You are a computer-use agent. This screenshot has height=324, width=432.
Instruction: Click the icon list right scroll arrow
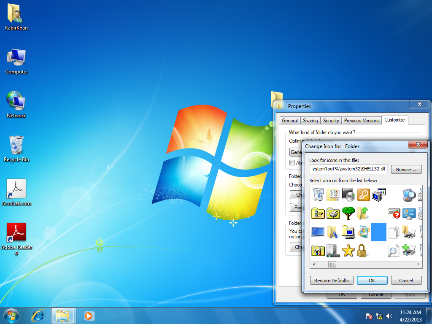tap(418, 264)
